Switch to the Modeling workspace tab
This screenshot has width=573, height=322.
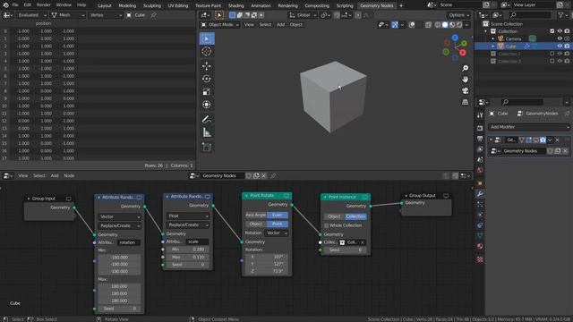click(x=127, y=5)
